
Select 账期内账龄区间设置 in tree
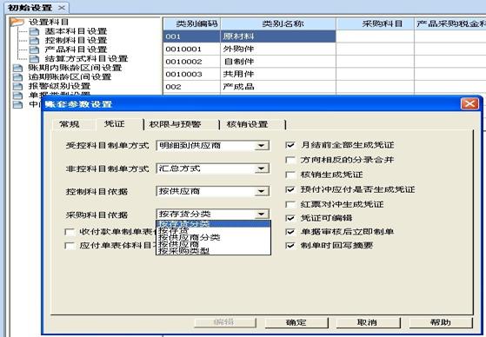[76, 68]
